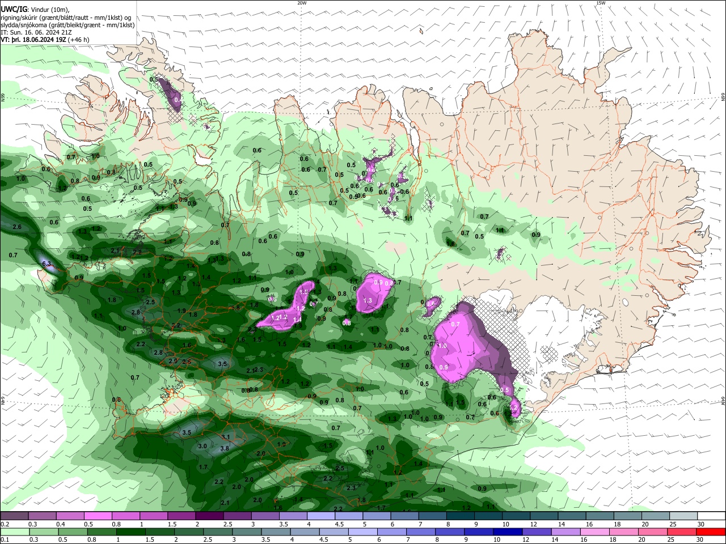Image resolution: width=726 pixels, height=544 pixels.
Task: Click the 0.5–0.8 medium green rain legend swatch
Action: [73, 532]
